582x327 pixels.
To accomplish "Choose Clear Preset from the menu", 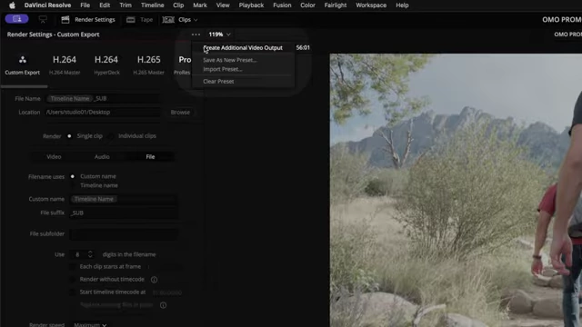I will click(x=218, y=82).
